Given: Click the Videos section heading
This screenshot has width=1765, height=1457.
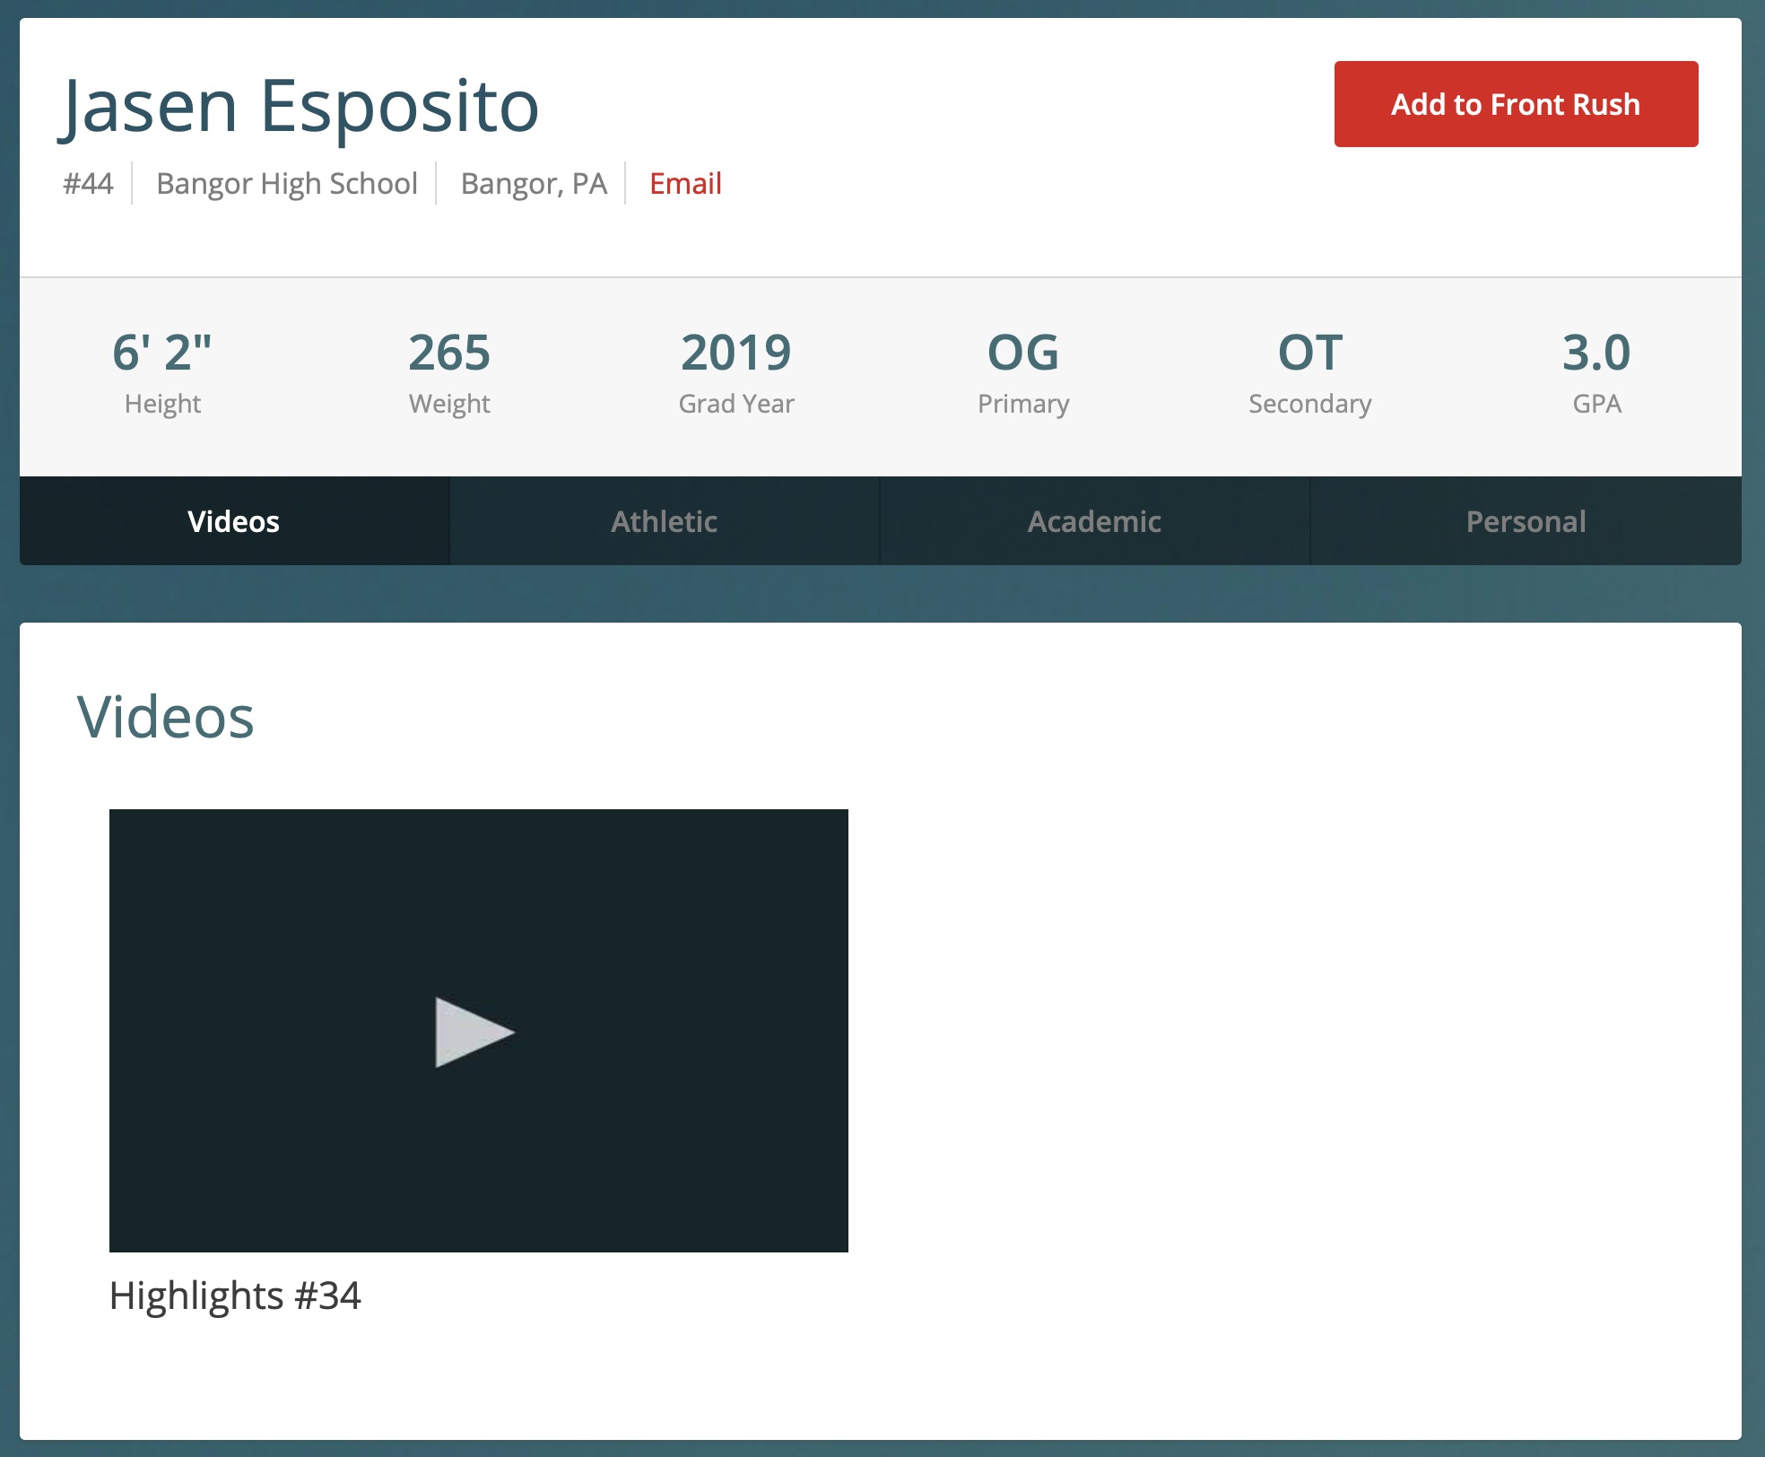Looking at the screenshot, I should click(x=164, y=717).
